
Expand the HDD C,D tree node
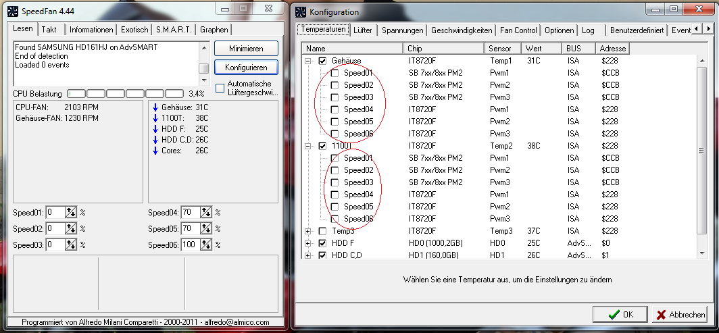(307, 255)
